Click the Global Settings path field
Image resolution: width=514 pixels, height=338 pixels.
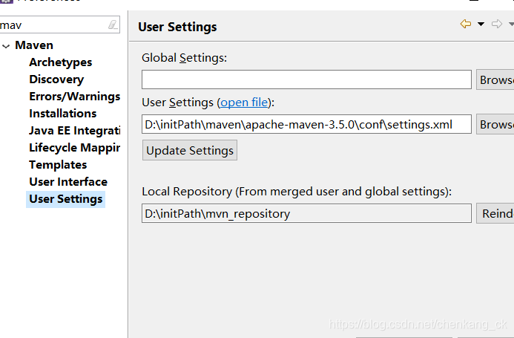click(306, 79)
